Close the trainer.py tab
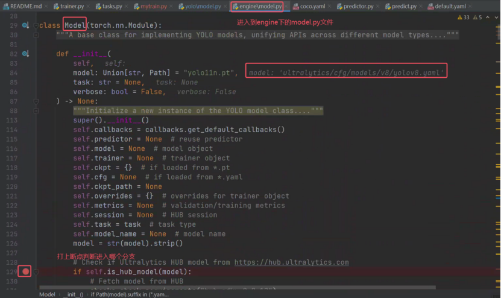The image size is (501, 298). tap(88, 7)
